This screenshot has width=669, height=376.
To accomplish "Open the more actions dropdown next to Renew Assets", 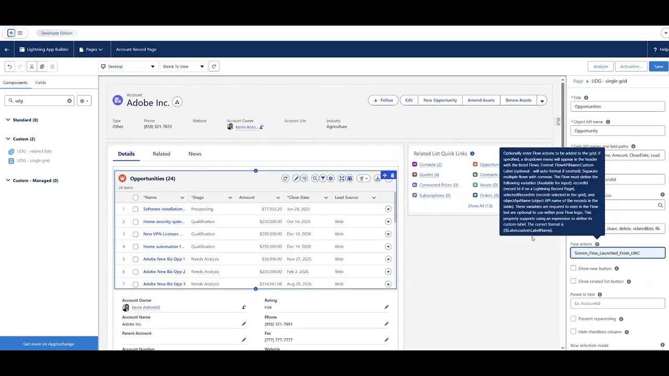I will [542, 100].
